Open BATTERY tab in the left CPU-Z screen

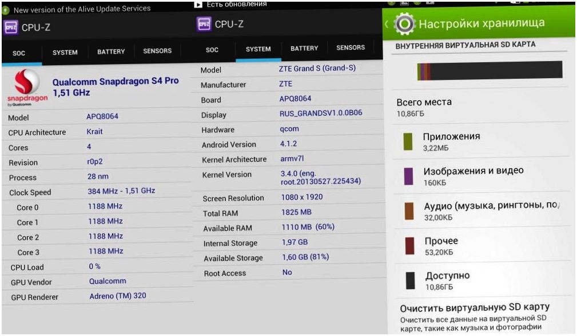111,52
